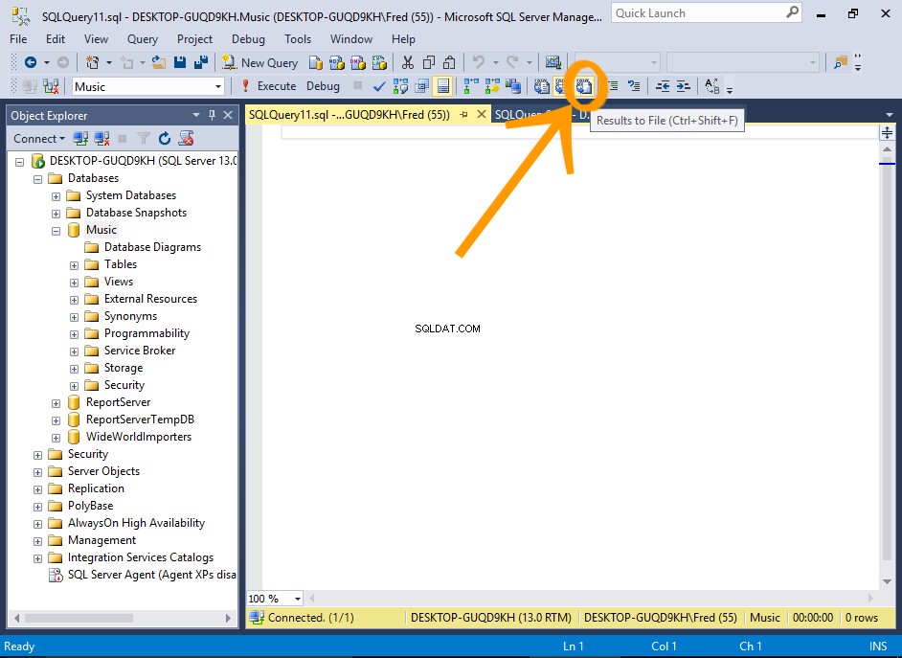Switch output to Results to Text

(x=541, y=86)
